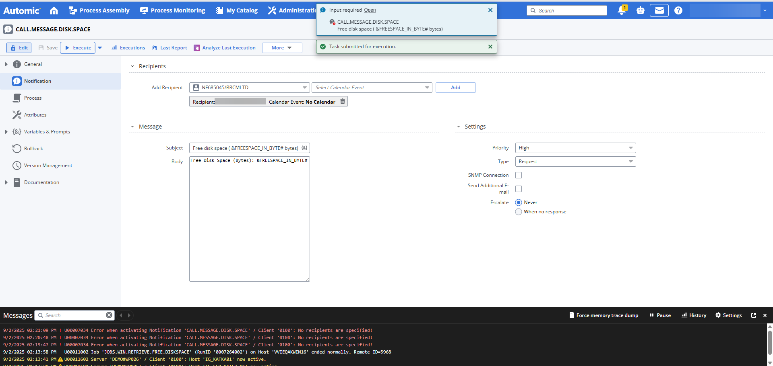The height and width of the screenshot is (366, 773).
Task: Click the Version Management clock icon
Action: [17, 166]
